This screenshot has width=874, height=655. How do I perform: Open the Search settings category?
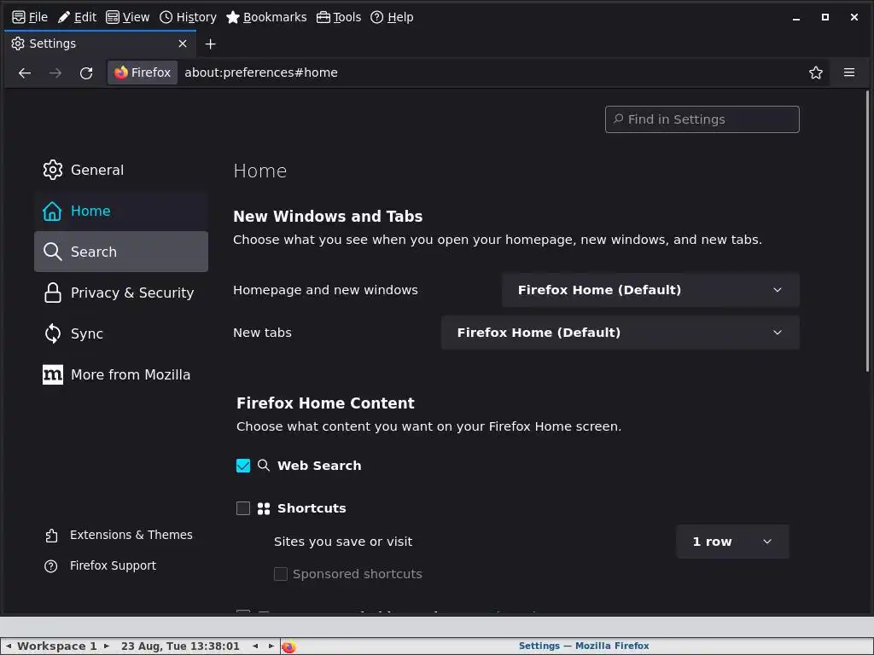121,252
